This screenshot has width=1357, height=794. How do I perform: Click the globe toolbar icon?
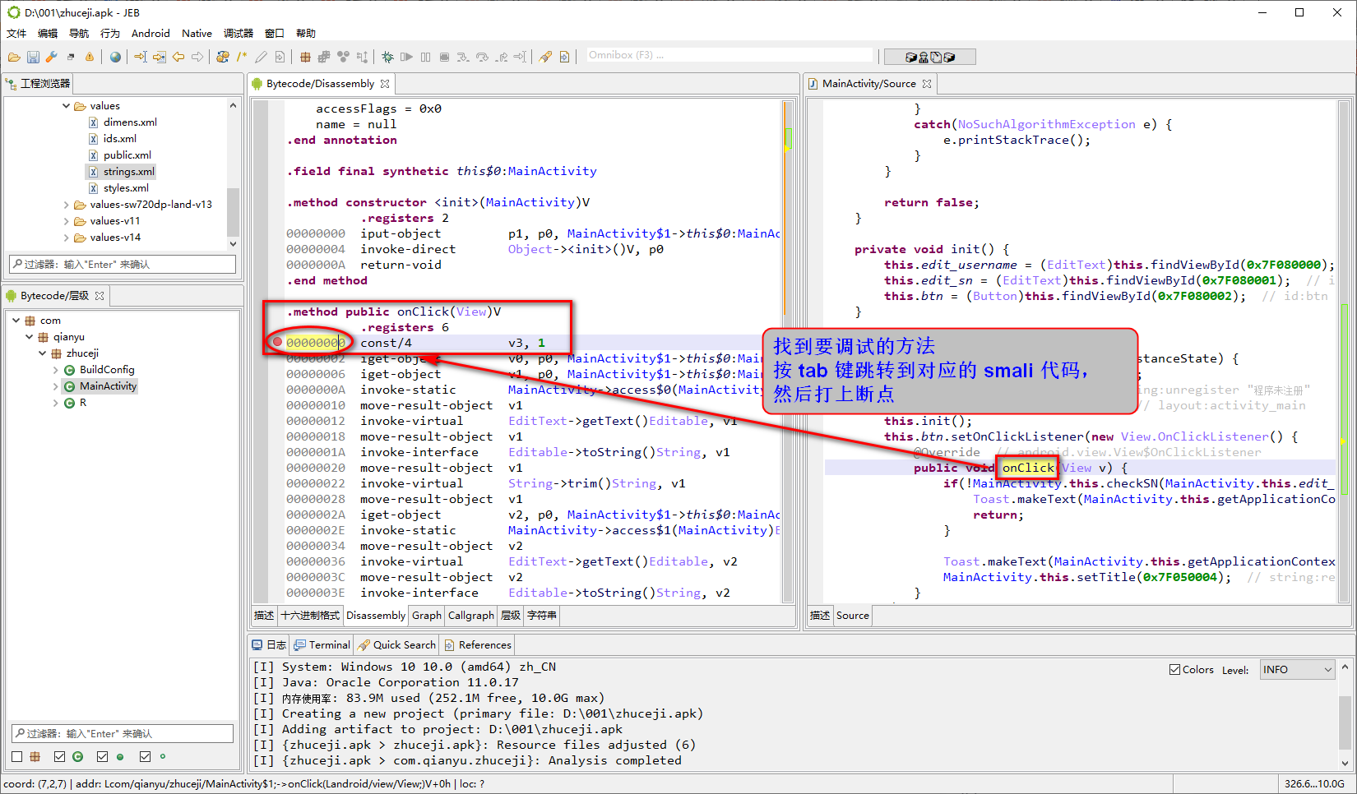(113, 56)
